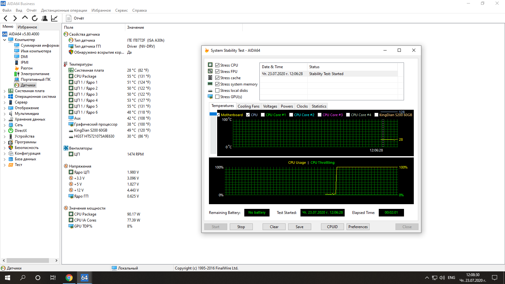This screenshot has width=505, height=284.
Task: Open the graph chart toolbar icon
Action: pyautogui.click(x=54, y=18)
